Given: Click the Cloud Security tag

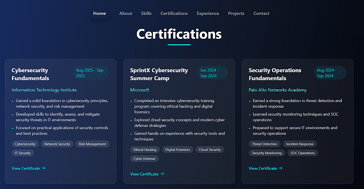Looking at the screenshot, I should pos(210,150).
